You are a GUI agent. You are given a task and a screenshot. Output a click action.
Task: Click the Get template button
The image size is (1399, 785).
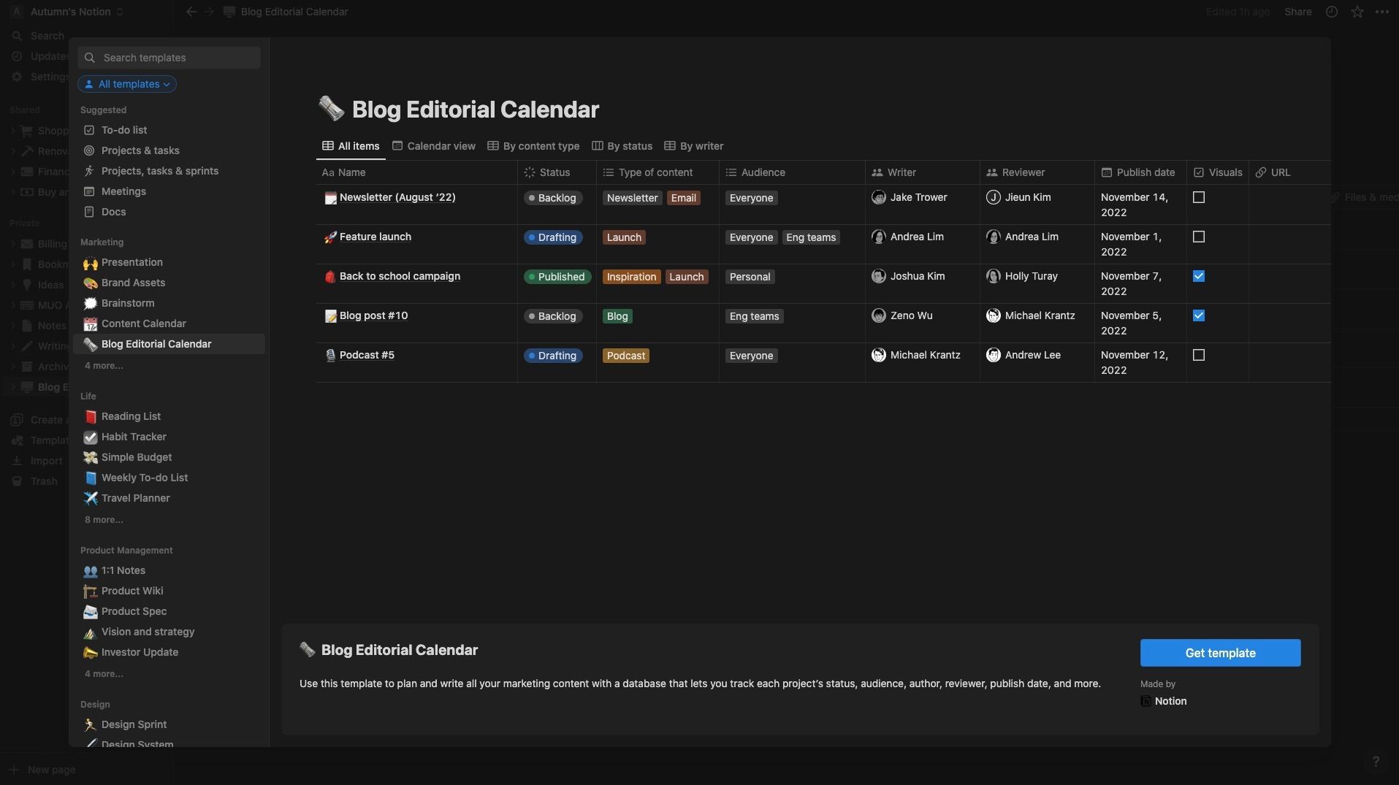click(x=1220, y=654)
